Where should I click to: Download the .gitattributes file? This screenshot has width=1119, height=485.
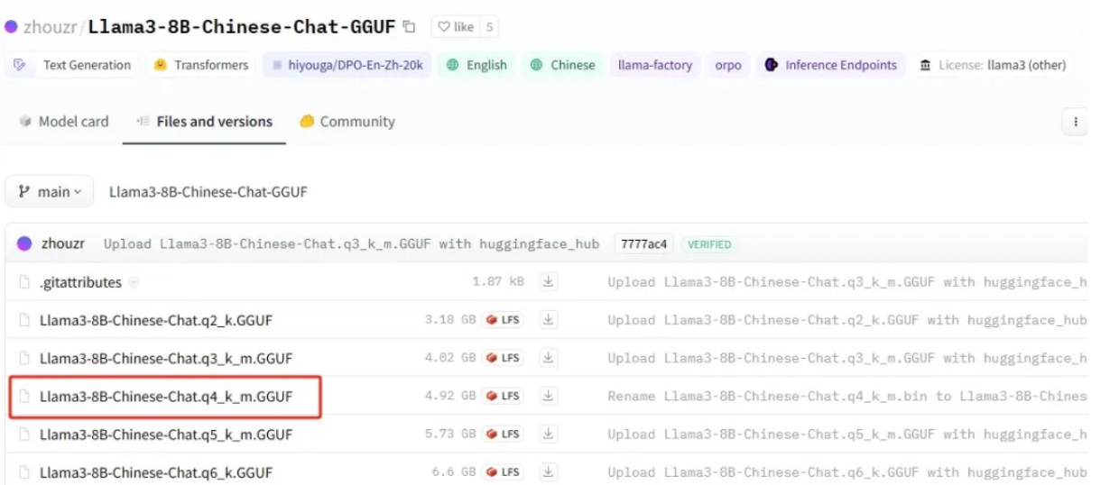pyautogui.click(x=549, y=282)
